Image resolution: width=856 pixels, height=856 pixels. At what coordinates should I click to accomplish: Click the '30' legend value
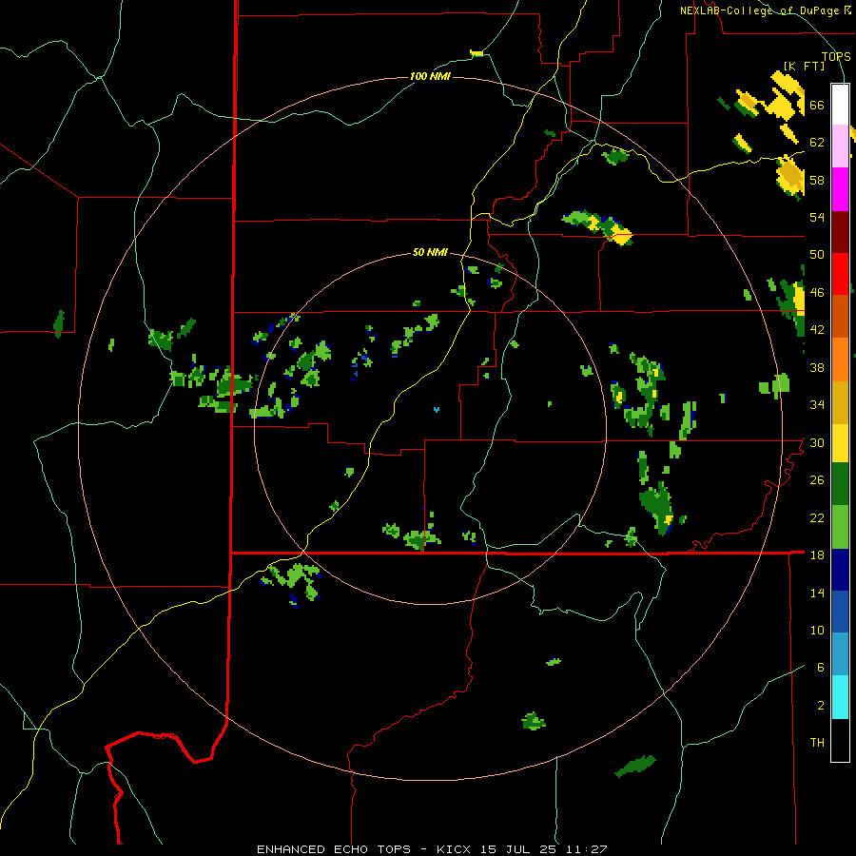[817, 442]
